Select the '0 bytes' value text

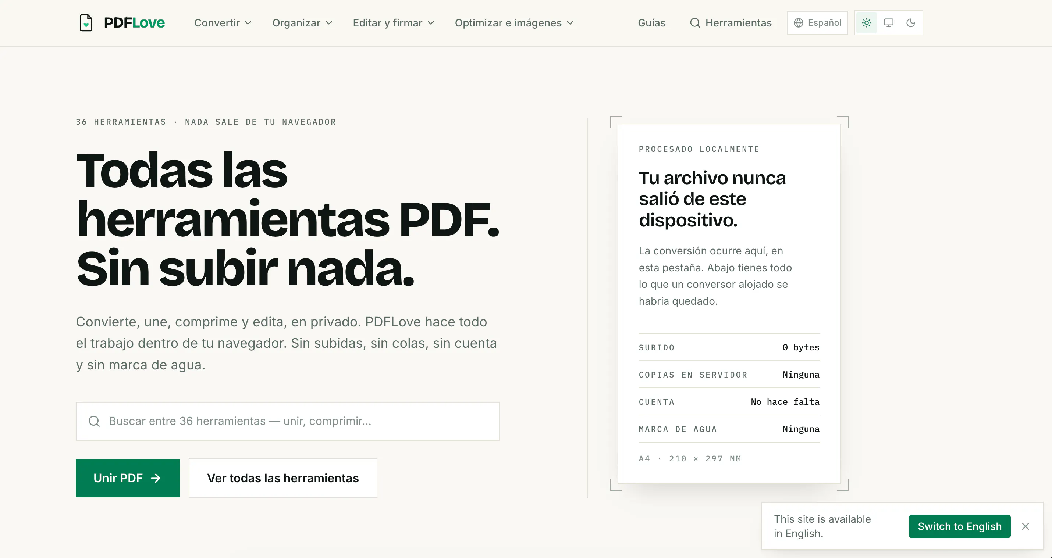point(800,347)
